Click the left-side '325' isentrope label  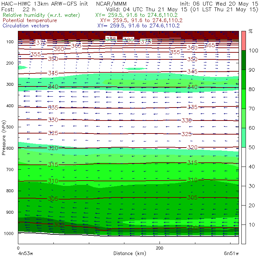pos(53,133)
